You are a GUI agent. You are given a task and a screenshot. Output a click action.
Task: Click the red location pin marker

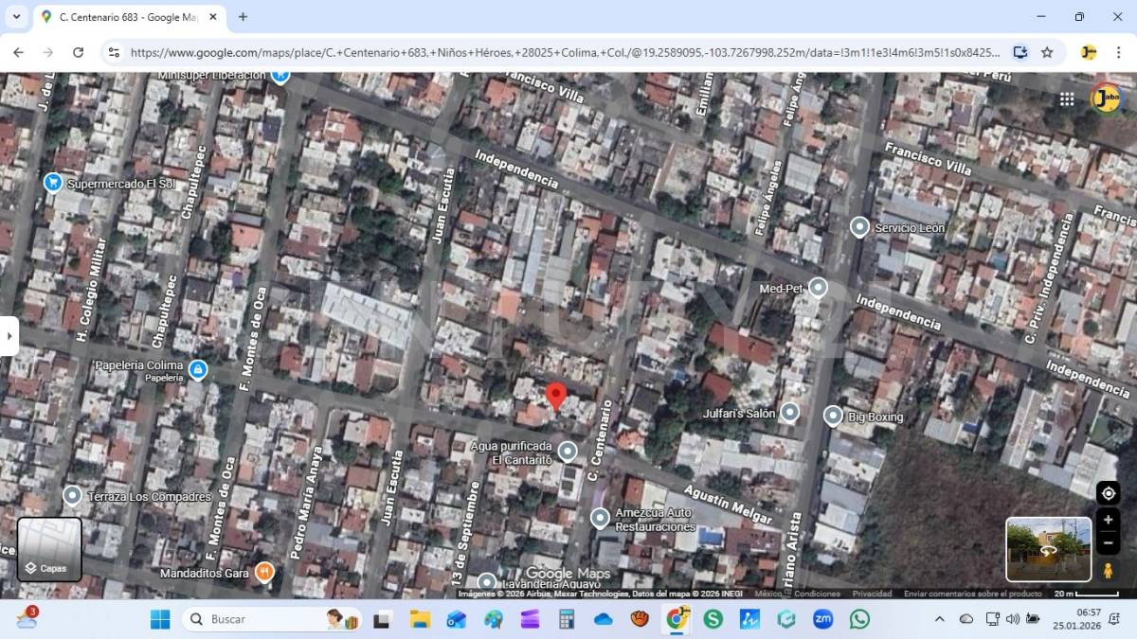click(x=556, y=395)
